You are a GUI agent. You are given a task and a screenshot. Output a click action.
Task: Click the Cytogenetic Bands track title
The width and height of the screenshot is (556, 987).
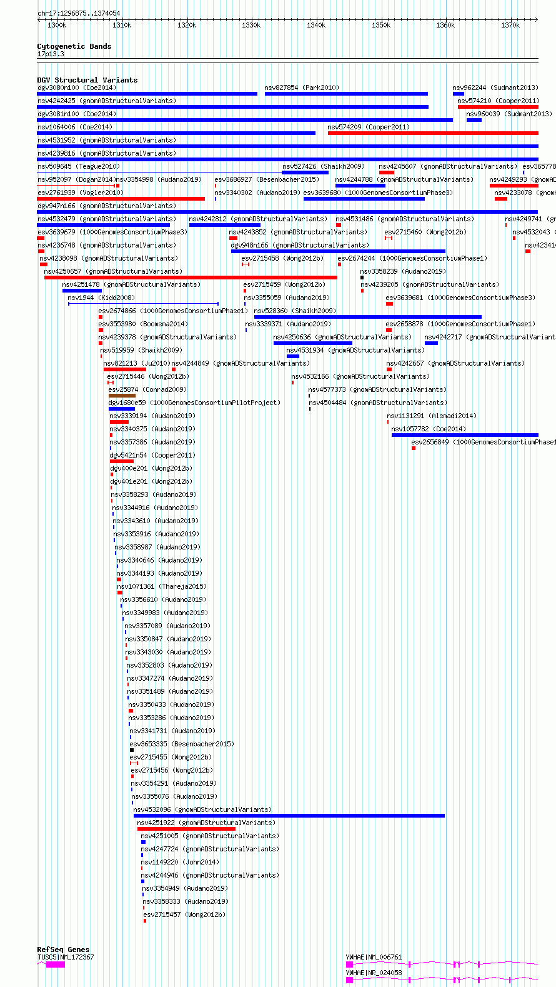point(74,46)
